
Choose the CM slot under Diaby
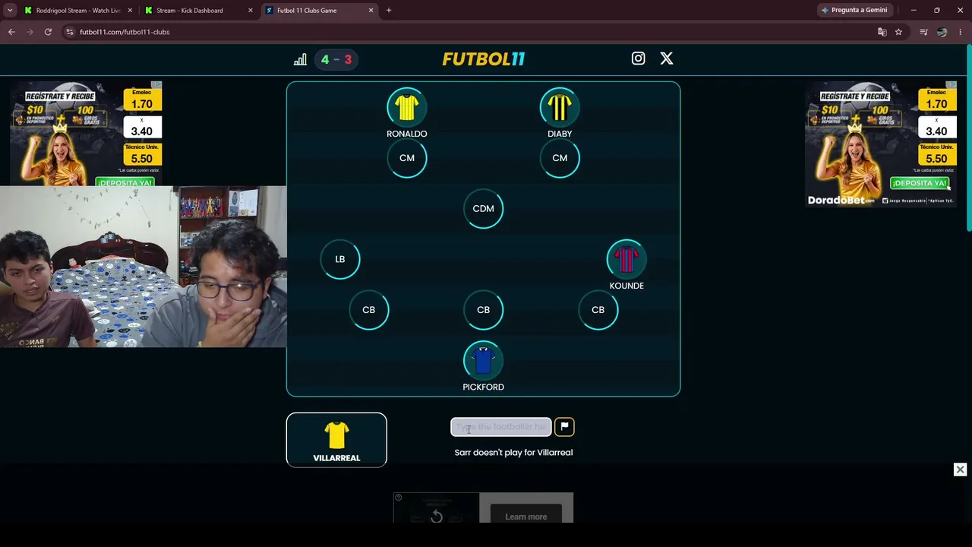tap(560, 158)
